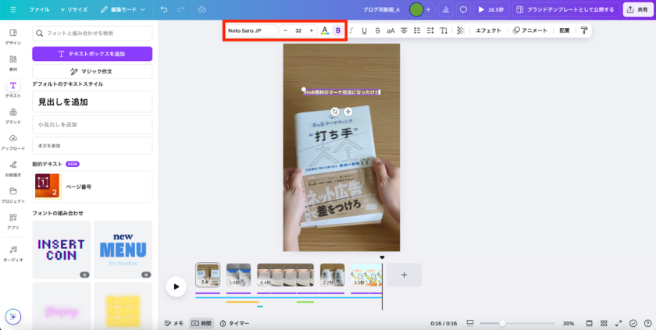656x330 pixels.
Task: Click the copy style paint roller icon
Action: [583, 30]
